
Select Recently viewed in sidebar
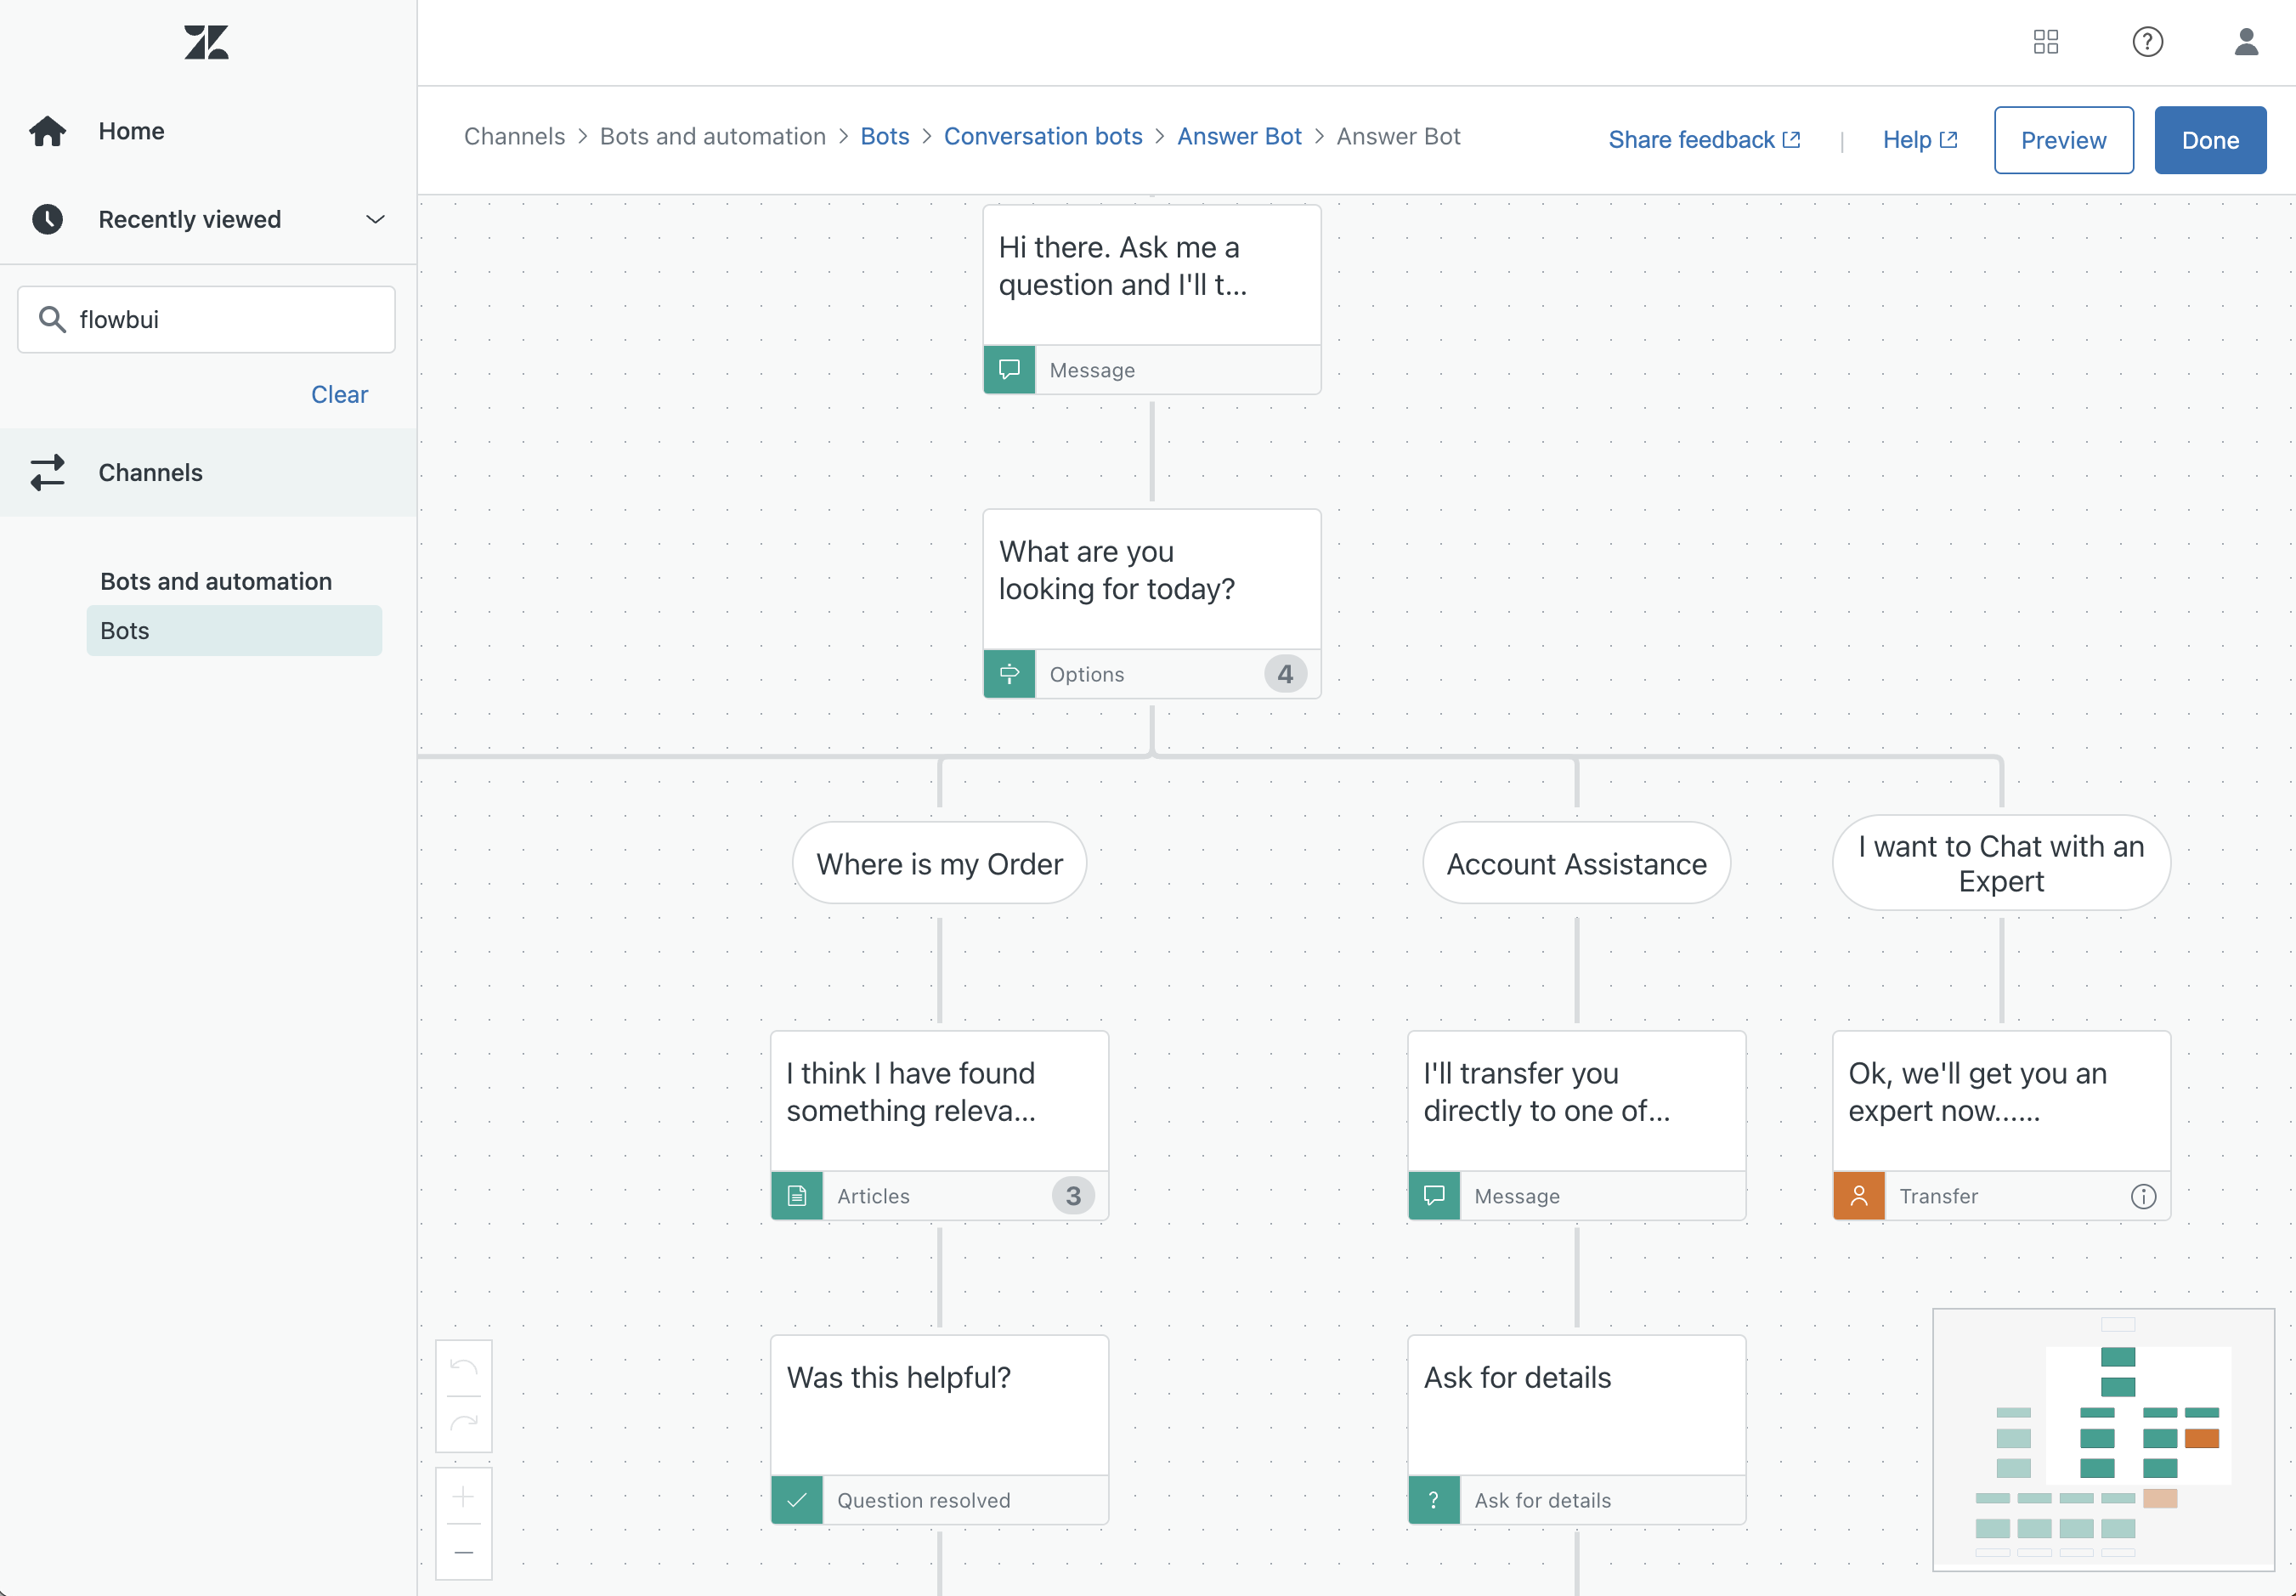208,219
